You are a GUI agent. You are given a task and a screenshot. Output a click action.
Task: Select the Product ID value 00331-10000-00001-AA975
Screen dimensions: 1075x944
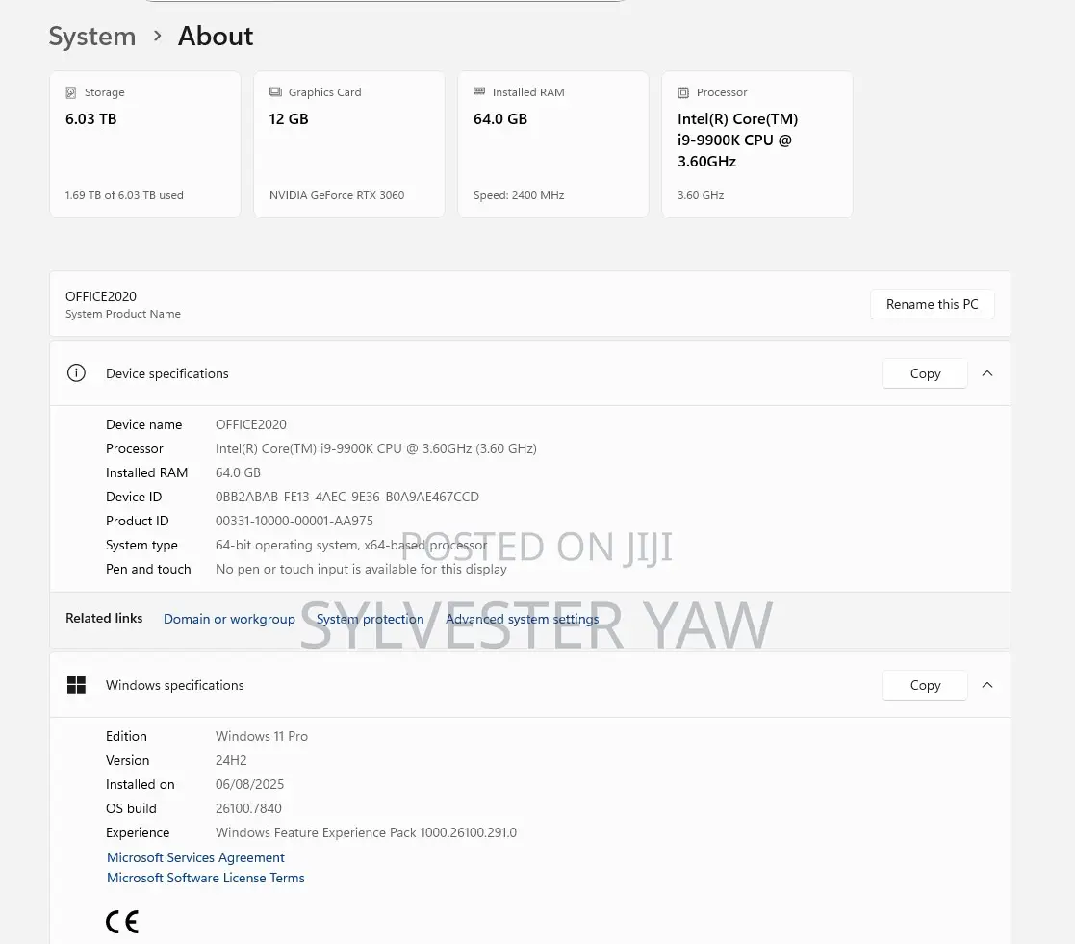pyautogui.click(x=294, y=521)
